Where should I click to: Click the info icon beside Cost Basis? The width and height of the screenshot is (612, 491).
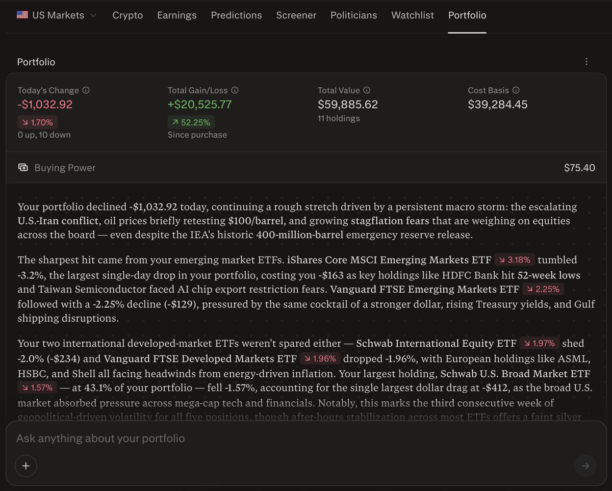click(516, 90)
